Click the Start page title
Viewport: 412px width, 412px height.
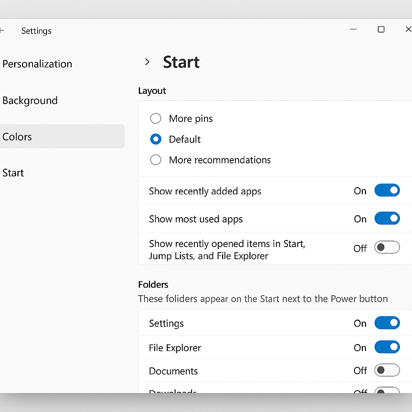click(x=181, y=62)
